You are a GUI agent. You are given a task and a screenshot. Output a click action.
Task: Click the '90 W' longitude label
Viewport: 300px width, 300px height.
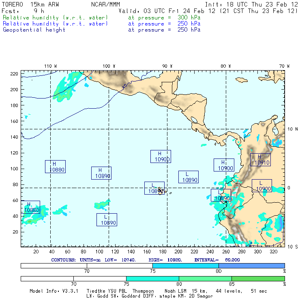[167, 66]
